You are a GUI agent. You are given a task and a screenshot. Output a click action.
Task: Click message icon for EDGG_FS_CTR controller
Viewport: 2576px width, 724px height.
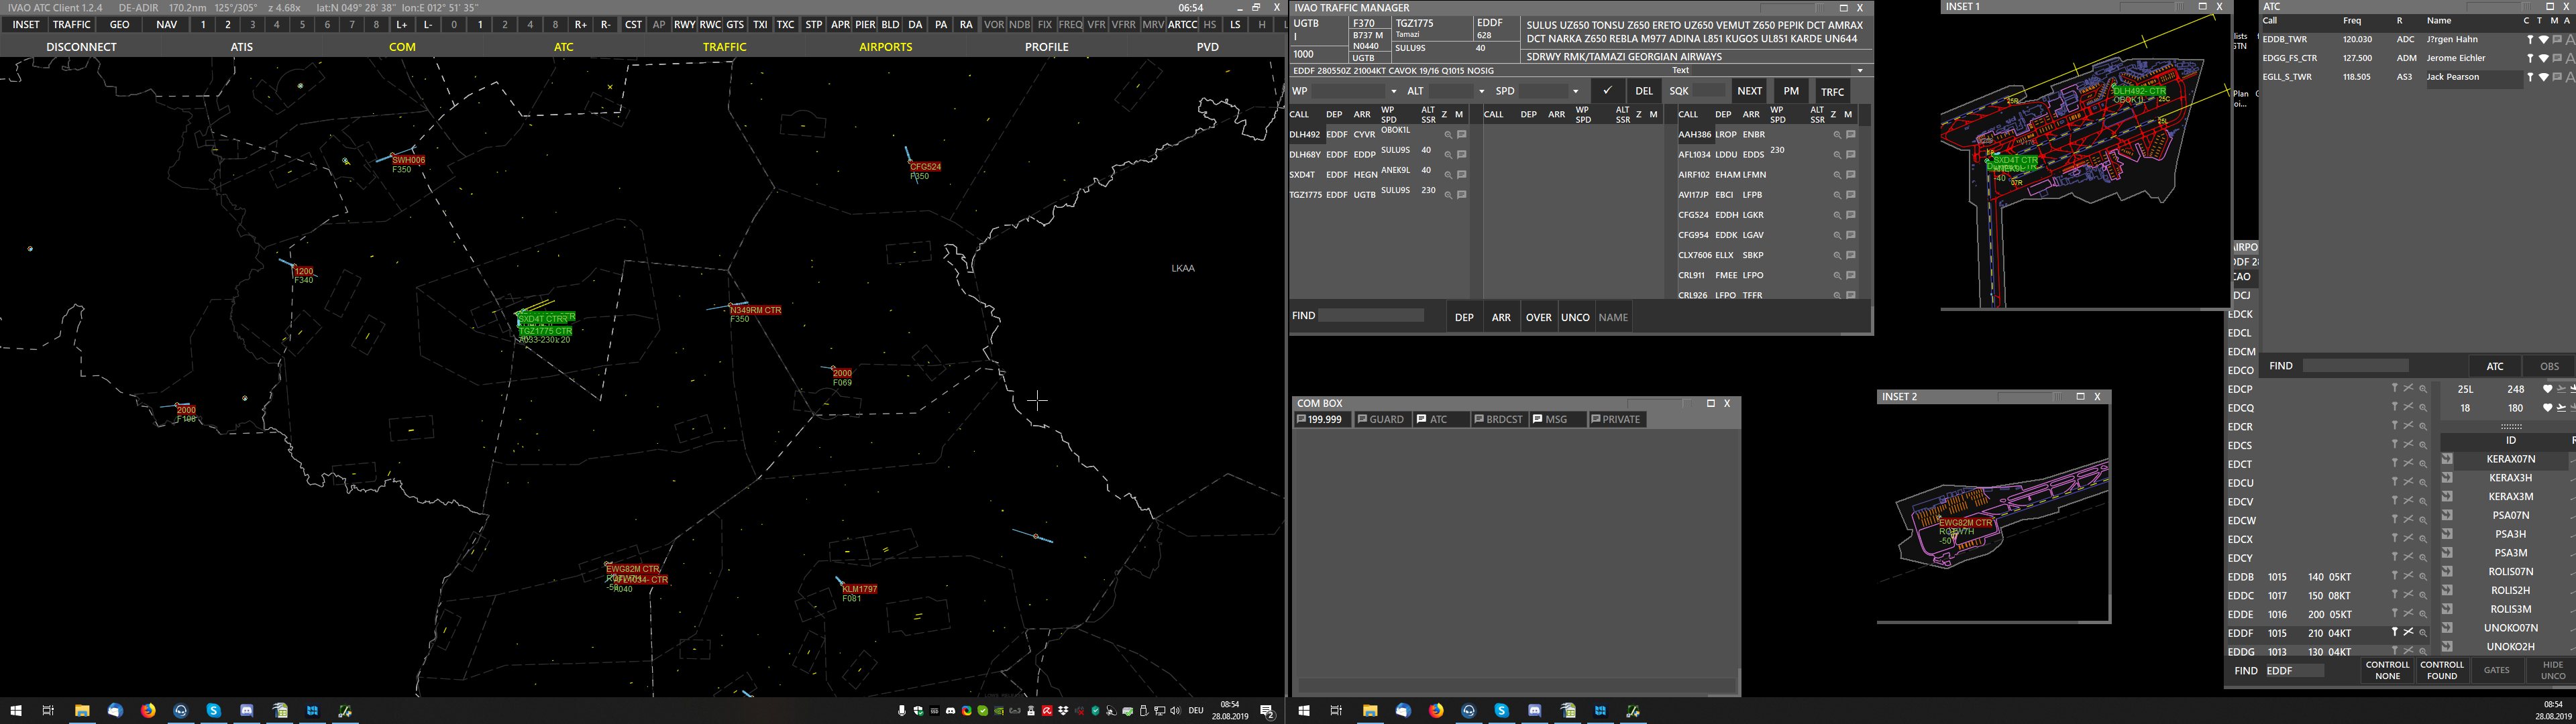click(2557, 58)
